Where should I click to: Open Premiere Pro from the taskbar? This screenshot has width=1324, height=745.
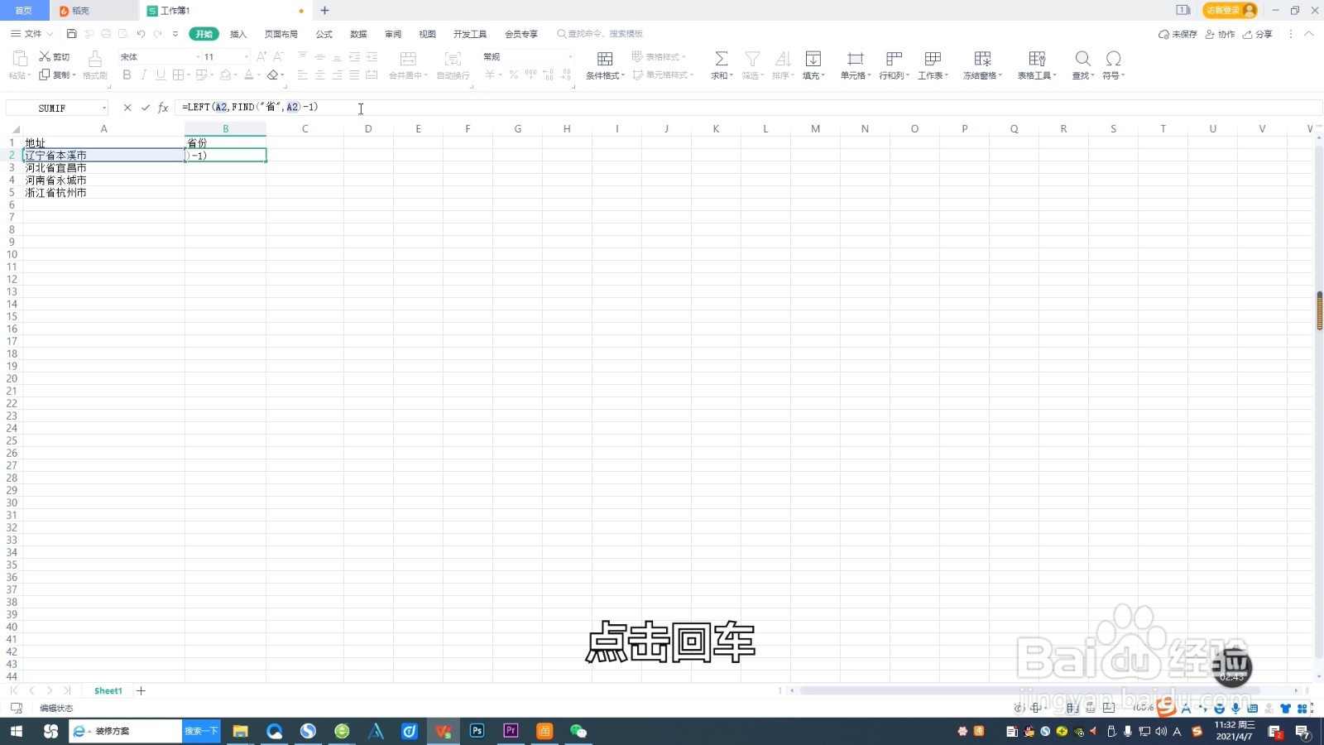pos(511,731)
